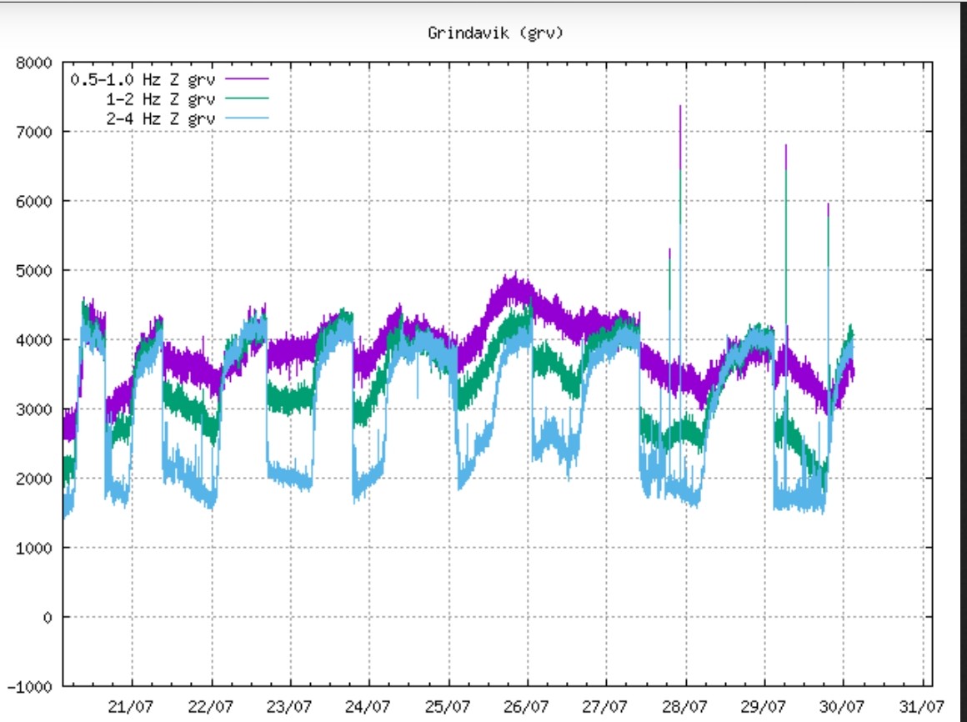Click the 28/07 date label

685,707
